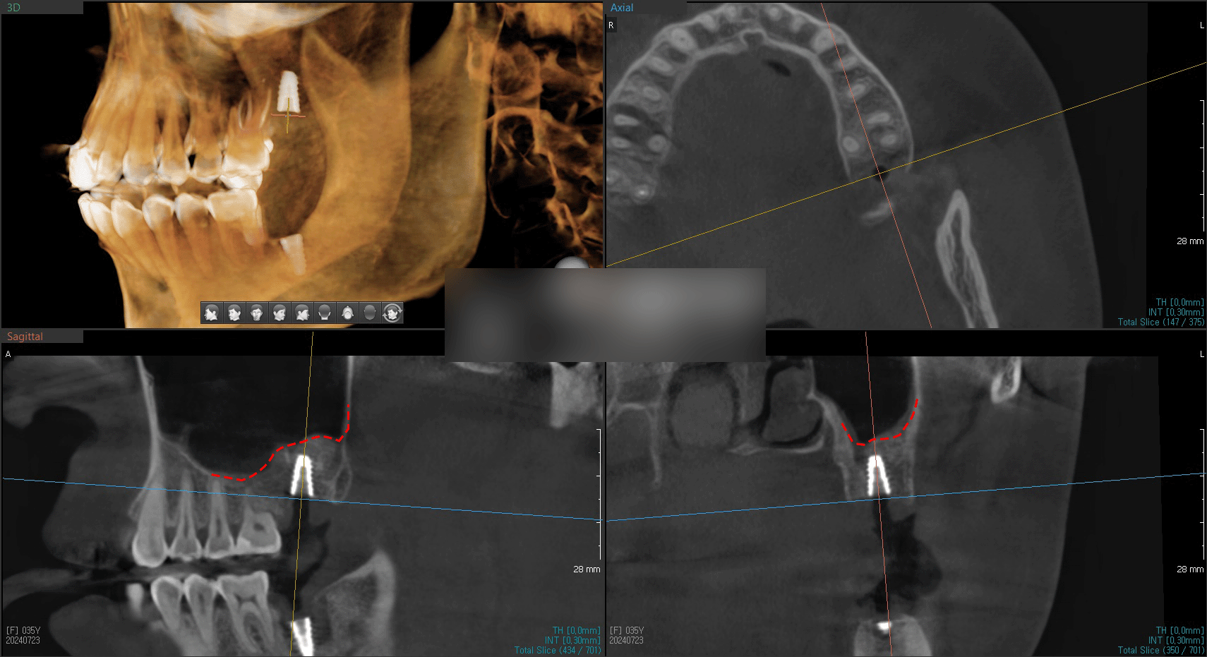Click the A orientation marker in Sagittal view
Viewport: 1207px width, 657px height.
[x=8, y=354]
